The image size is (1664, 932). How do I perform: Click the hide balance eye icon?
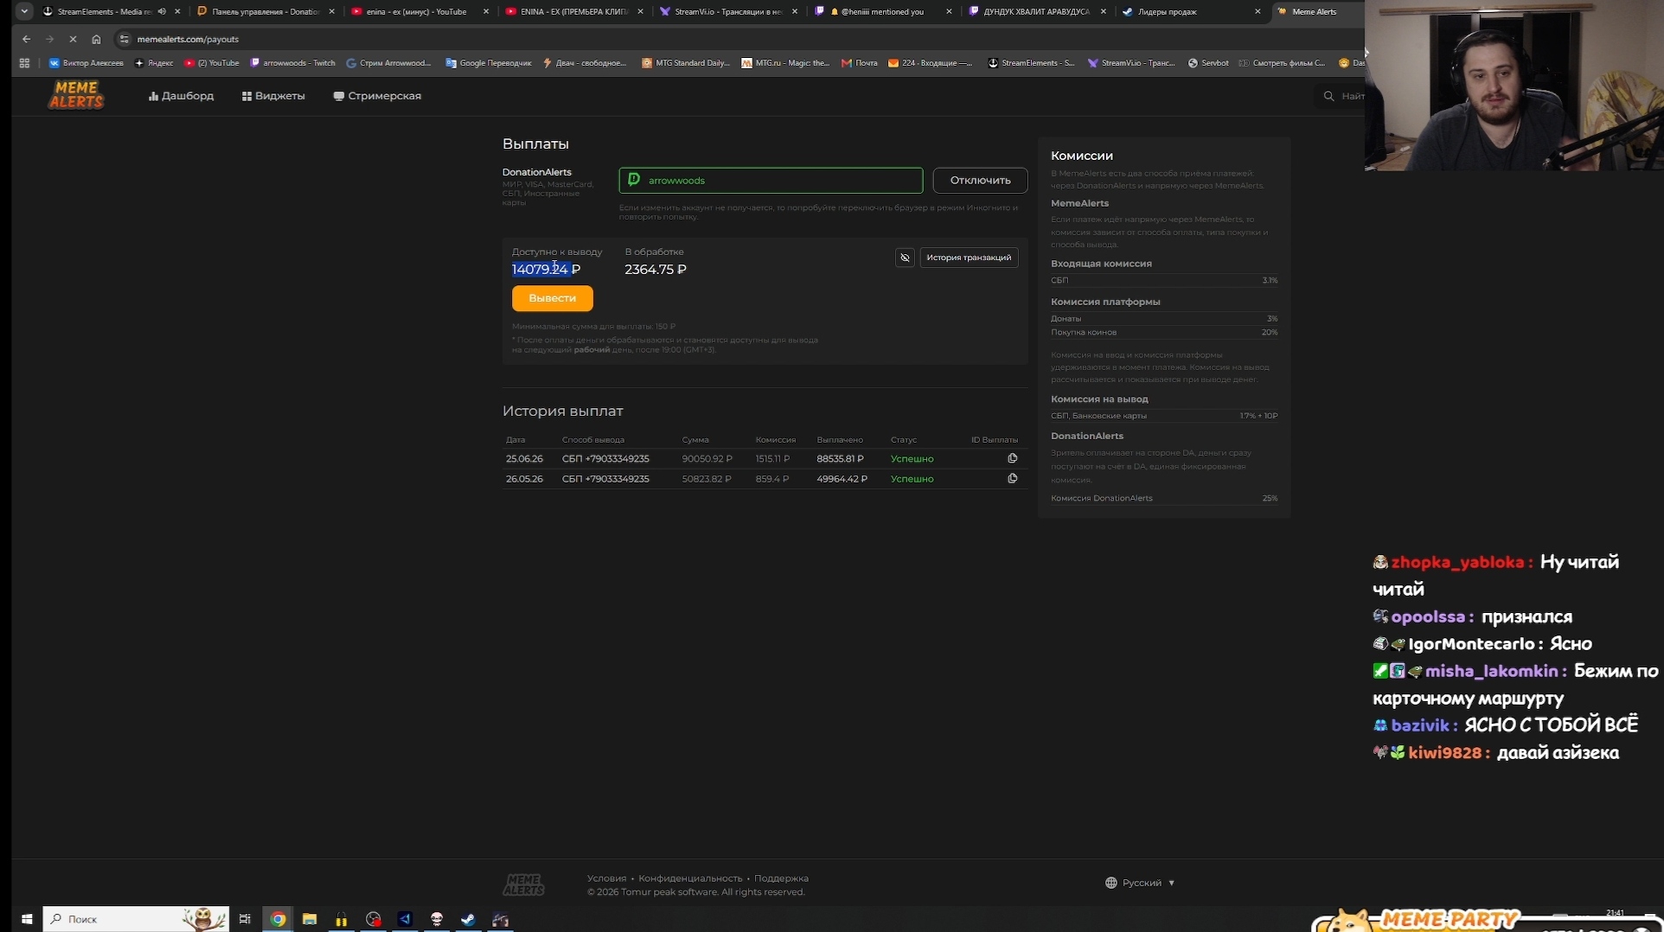[x=905, y=258]
